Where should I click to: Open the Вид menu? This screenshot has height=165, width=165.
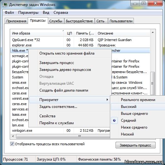(46, 13)
